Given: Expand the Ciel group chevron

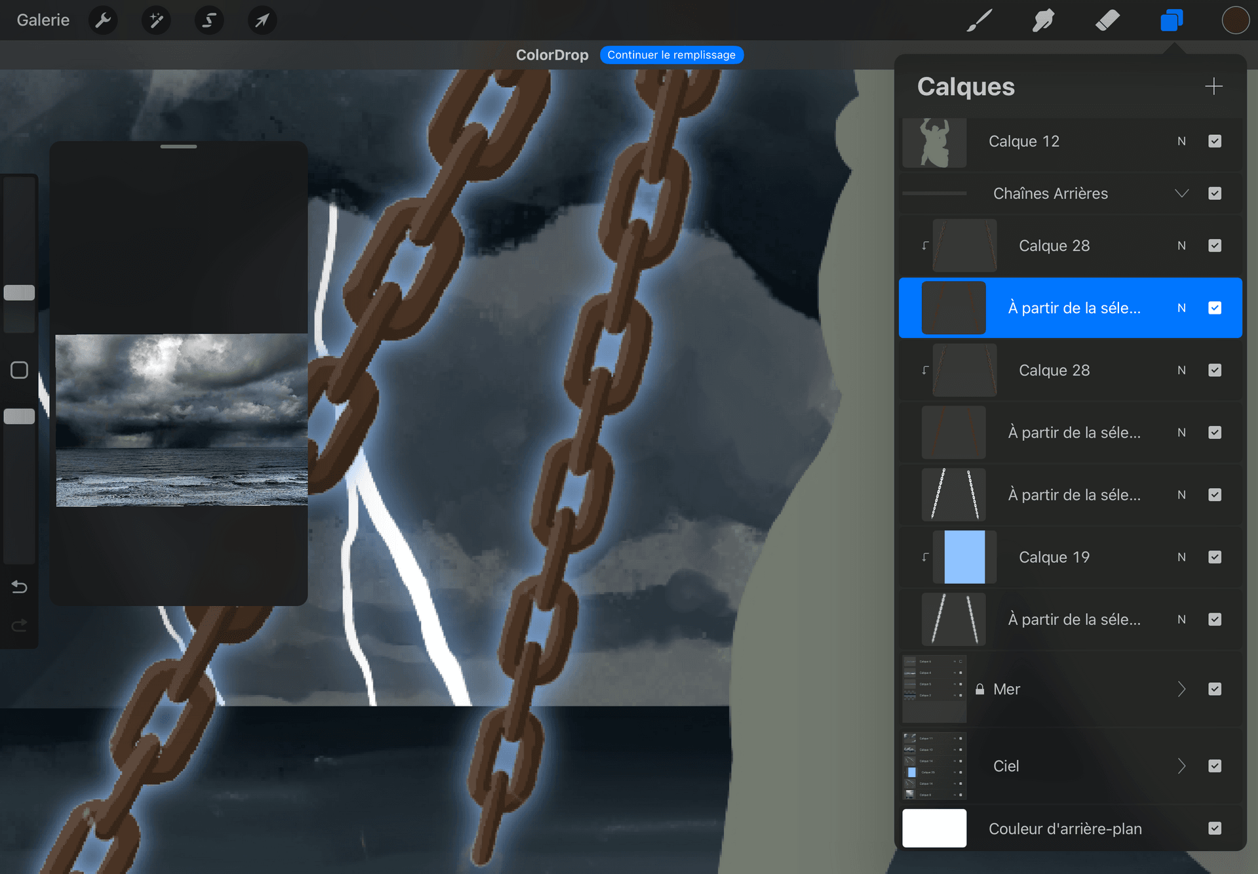Looking at the screenshot, I should (1182, 766).
